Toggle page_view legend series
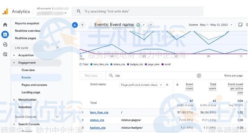Image resolution: width=248 pixels, height=133 pixels. [x=152, y=64]
